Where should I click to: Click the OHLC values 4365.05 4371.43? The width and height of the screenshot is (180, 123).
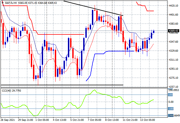tap(28, 3)
